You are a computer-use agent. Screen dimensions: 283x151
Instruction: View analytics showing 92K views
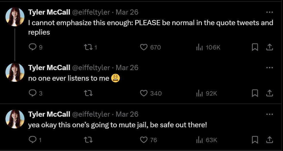click(x=199, y=93)
